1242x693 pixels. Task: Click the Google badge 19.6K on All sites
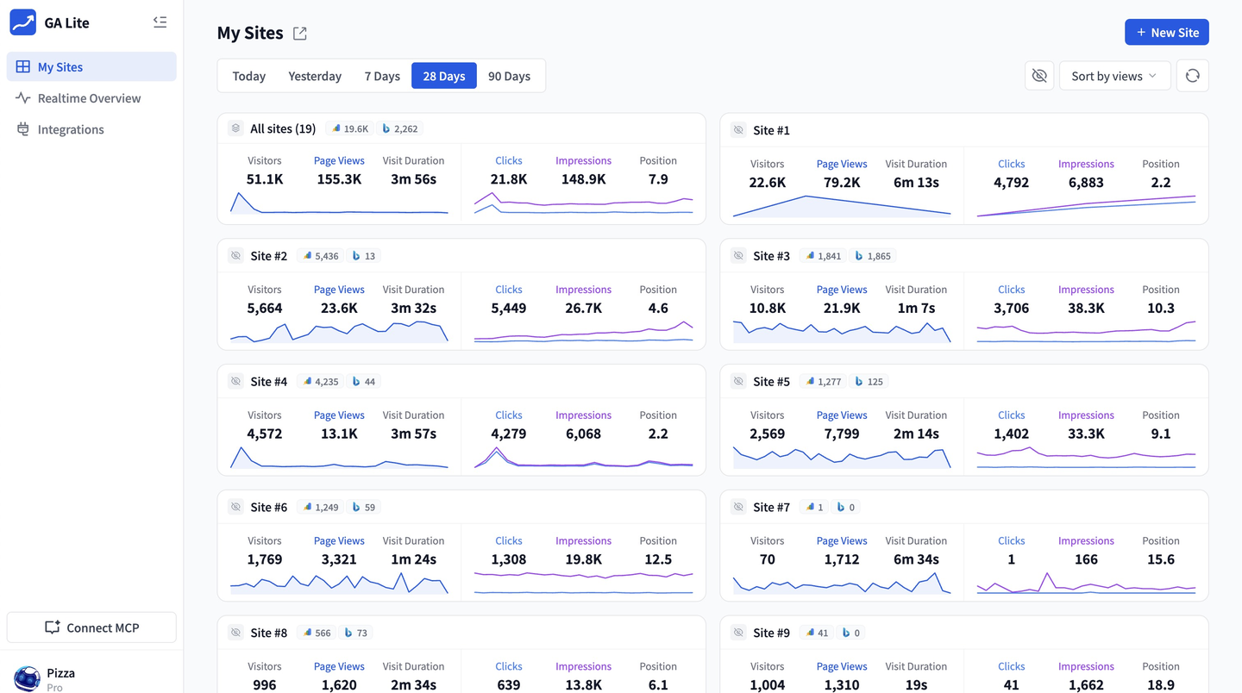(x=349, y=128)
